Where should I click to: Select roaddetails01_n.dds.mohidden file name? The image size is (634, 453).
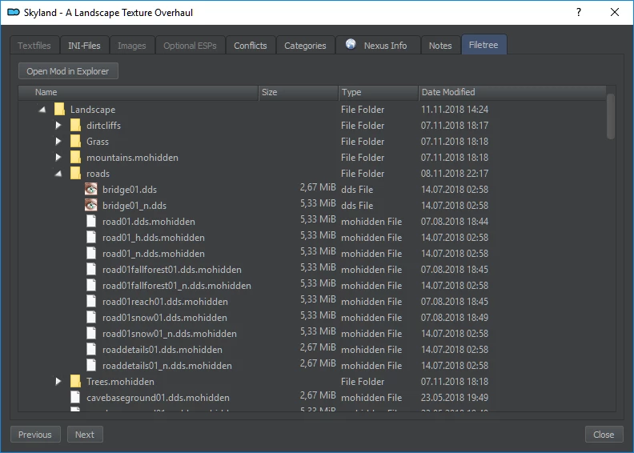pos(167,366)
